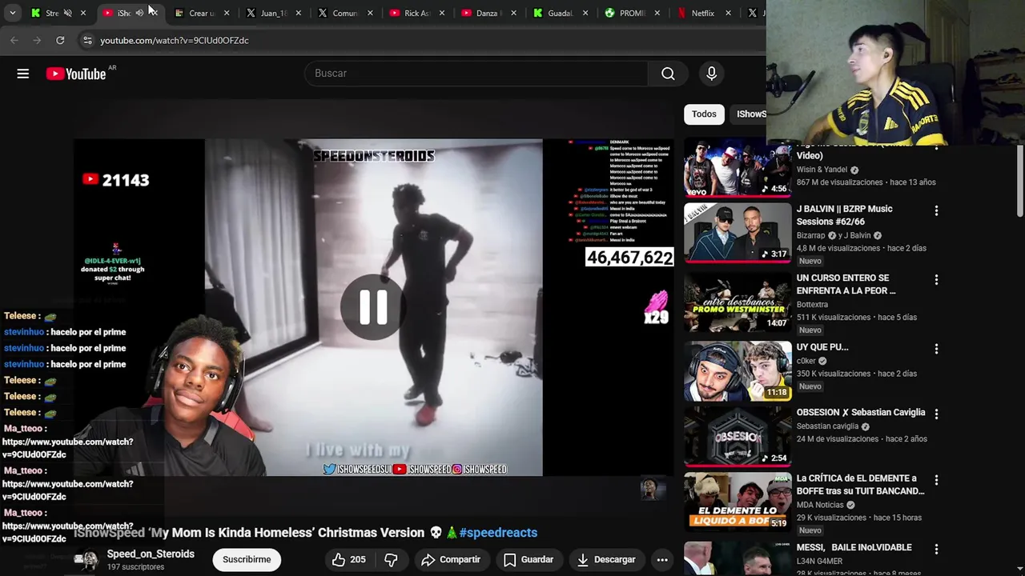
Task: Share the video via Compartir
Action: click(451, 559)
